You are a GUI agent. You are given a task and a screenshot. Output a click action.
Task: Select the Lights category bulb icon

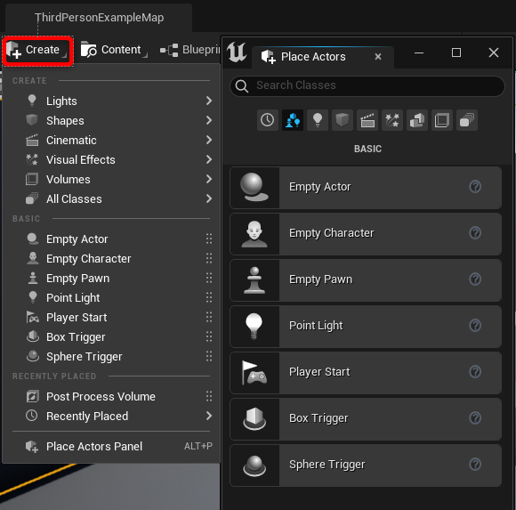[318, 120]
